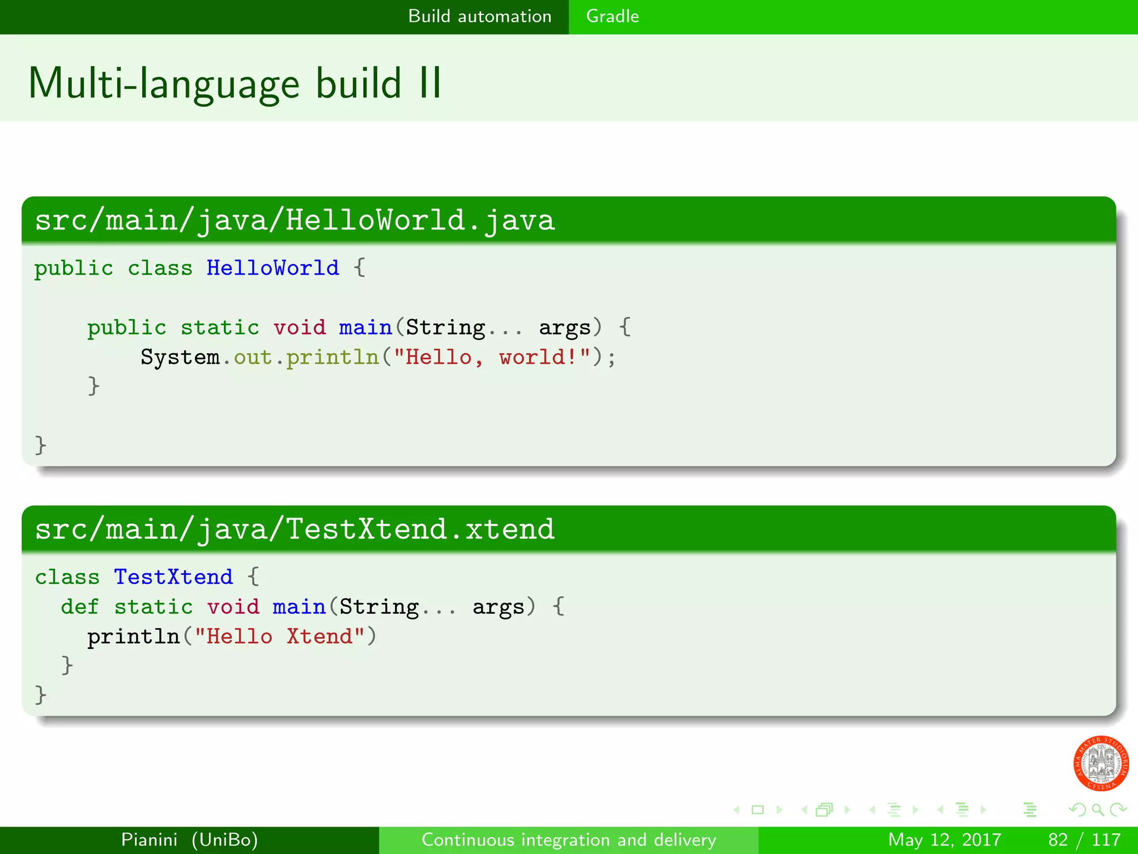
Task: Click the go-forward curved arrow icon
Action: pos(1118,810)
